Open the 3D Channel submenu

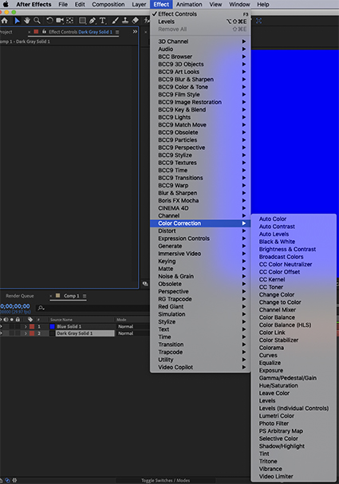[x=200, y=41]
